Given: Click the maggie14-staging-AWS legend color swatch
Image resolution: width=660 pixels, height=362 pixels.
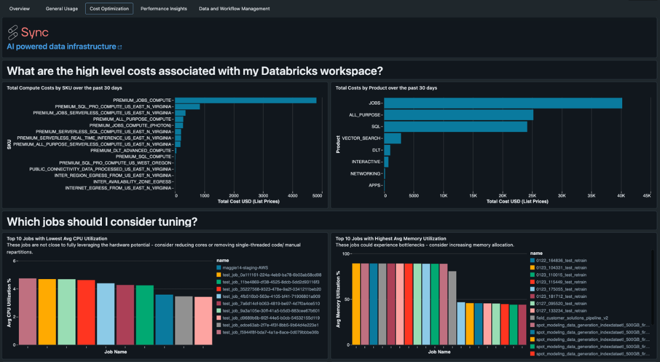Looking at the screenshot, I should point(218,268).
